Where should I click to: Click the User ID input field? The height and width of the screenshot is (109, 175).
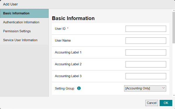tap(146, 29)
